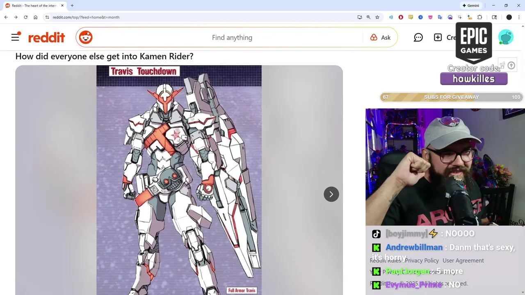Click the Snoo icon in search bar
The image size is (525, 295).
(x=86, y=37)
